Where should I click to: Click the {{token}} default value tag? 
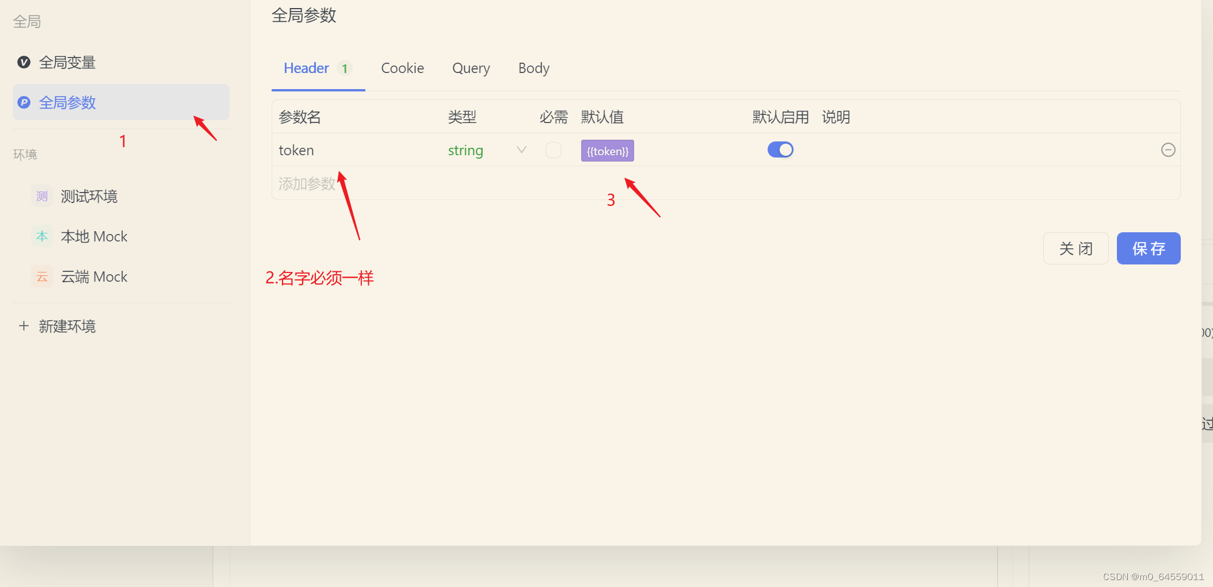point(607,151)
